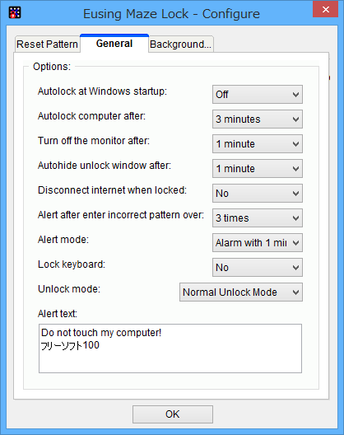Select the General tab
The width and height of the screenshot is (344, 435).
coord(114,44)
